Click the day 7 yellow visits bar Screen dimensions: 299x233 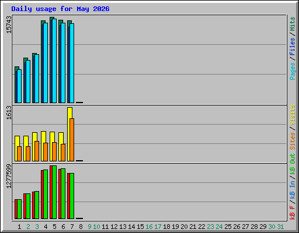point(69,134)
